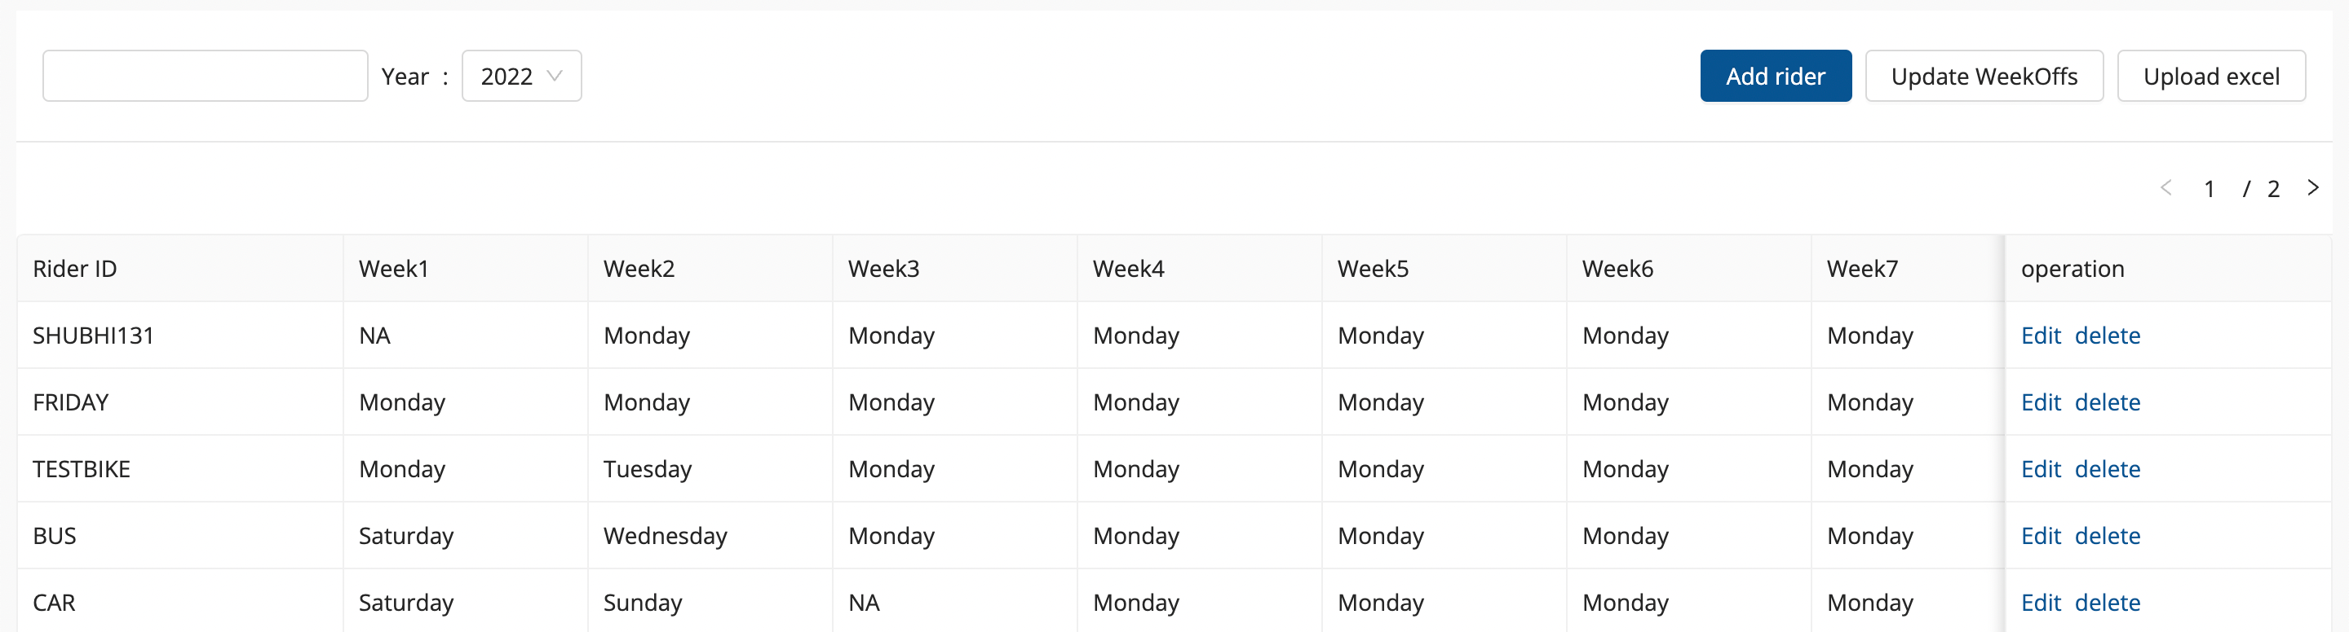The image size is (2349, 632).
Task: Delete the CAR rider row
Action: [x=2107, y=603]
